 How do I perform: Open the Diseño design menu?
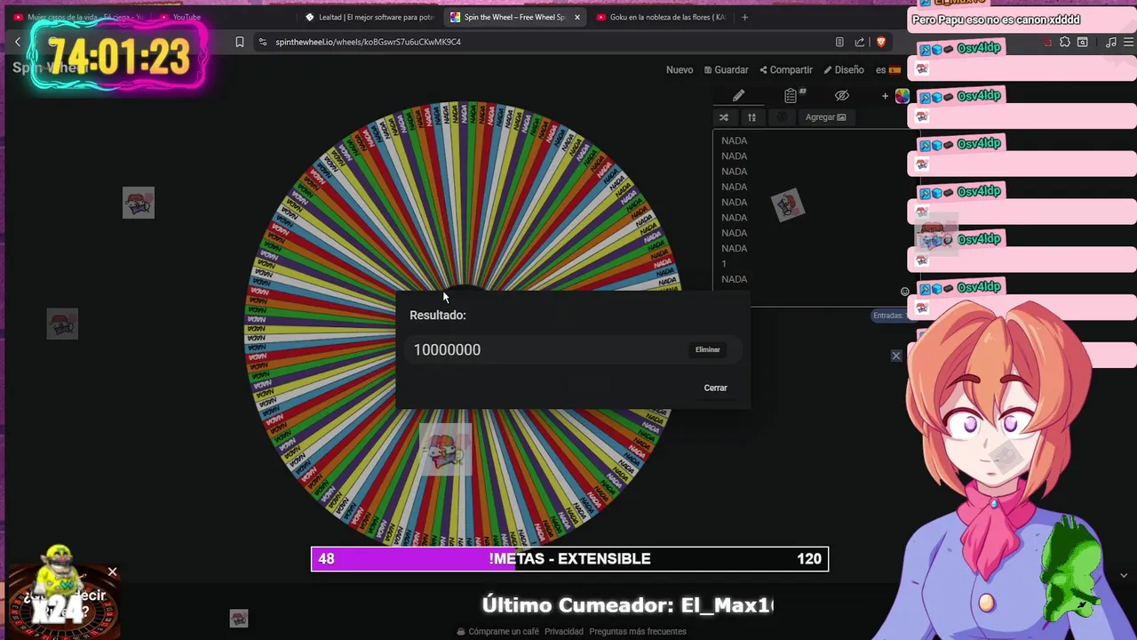click(844, 69)
